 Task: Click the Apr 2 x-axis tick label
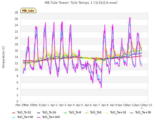coord(54,105)
